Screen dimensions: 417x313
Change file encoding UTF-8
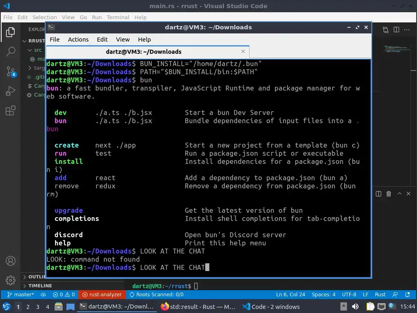(349, 294)
